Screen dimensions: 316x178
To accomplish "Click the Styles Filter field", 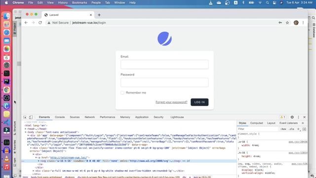I will tap(258, 129).
